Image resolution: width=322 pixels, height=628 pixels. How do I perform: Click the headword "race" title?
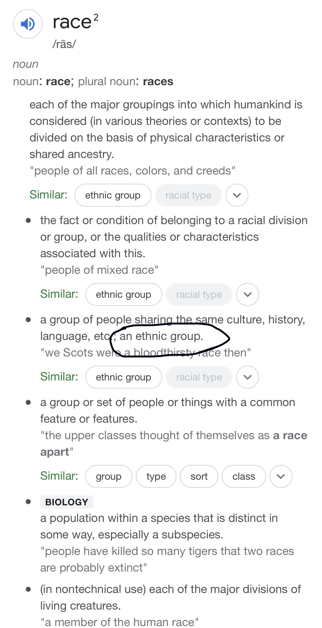[x=72, y=22]
